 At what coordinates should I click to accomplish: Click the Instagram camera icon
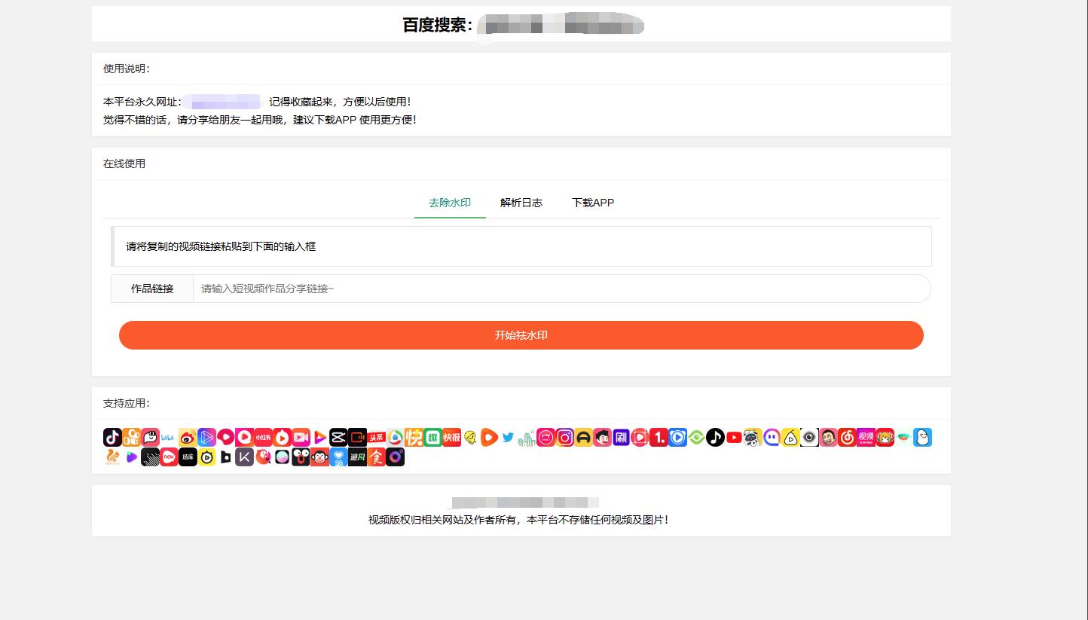click(564, 437)
